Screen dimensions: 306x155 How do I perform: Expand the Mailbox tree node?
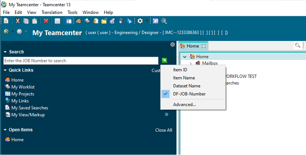tap(191, 63)
